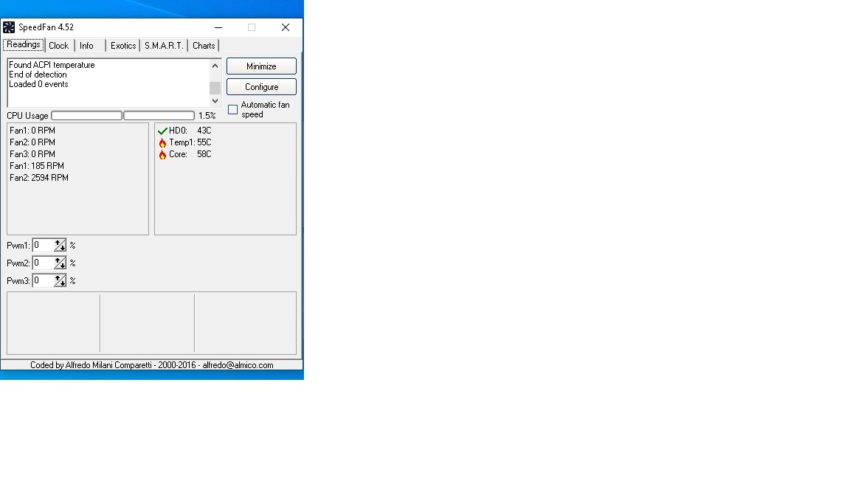Click the Pwm2 spinner arrows
This screenshot has height=478, width=850.
tap(61, 263)
